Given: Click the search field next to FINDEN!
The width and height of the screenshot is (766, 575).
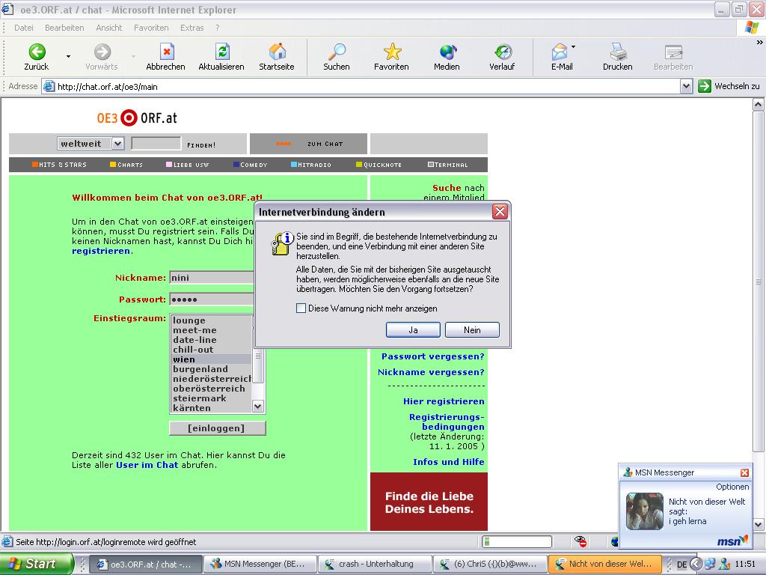Looking at the screenshot, I should 156,144.
